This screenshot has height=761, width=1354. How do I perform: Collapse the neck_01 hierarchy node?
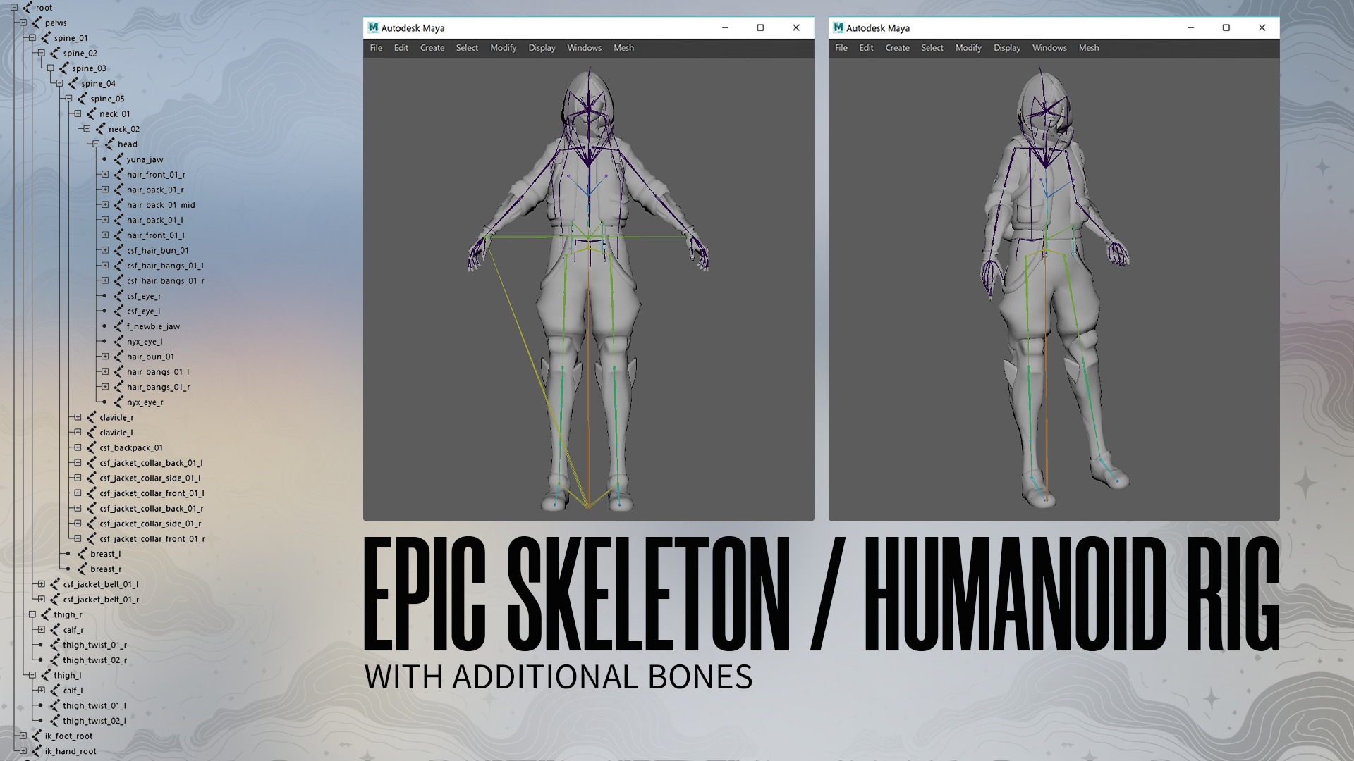coord(78,114)
